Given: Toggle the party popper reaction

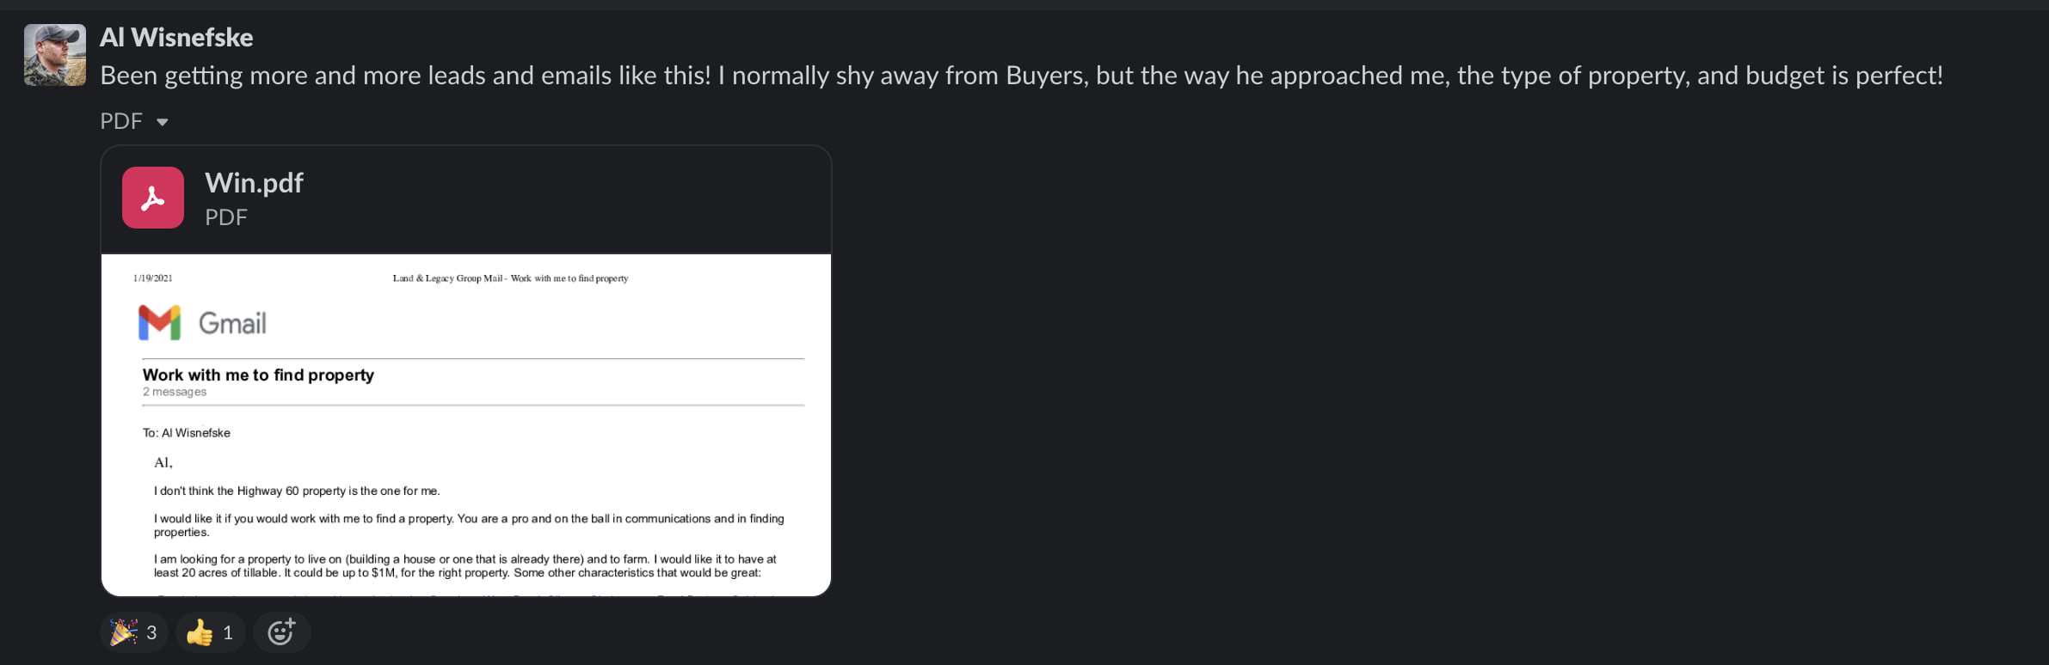Looking at the screenshot, I should (123, 632).
